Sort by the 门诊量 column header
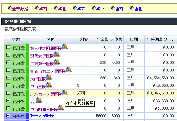This screenshot has height=121, width=177. click(102, 40)
